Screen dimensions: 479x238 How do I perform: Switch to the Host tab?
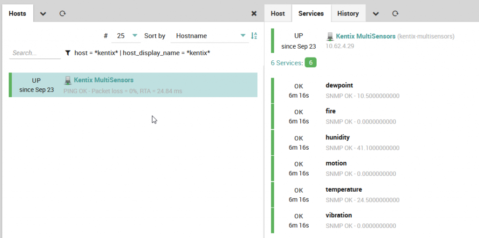pyautogui.click(x=278, y=14)
